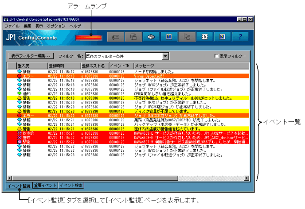Open the オプション menu

(x=55, y=26)
